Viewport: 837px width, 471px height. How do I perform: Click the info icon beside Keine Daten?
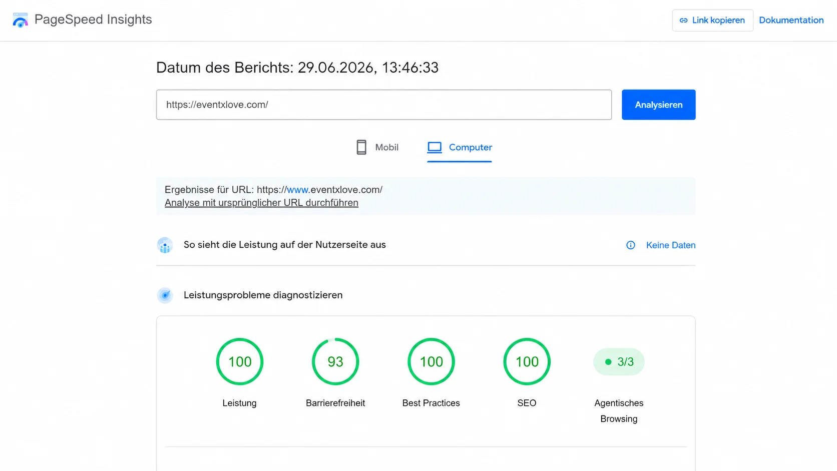631,245
